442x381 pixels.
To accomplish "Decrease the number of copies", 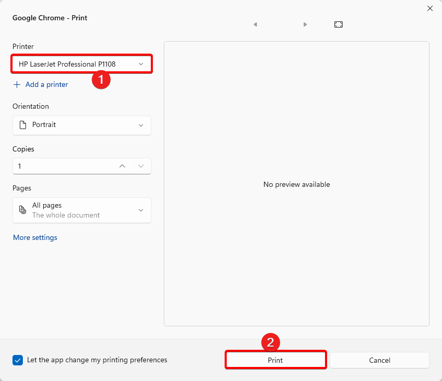I will 141,166.
